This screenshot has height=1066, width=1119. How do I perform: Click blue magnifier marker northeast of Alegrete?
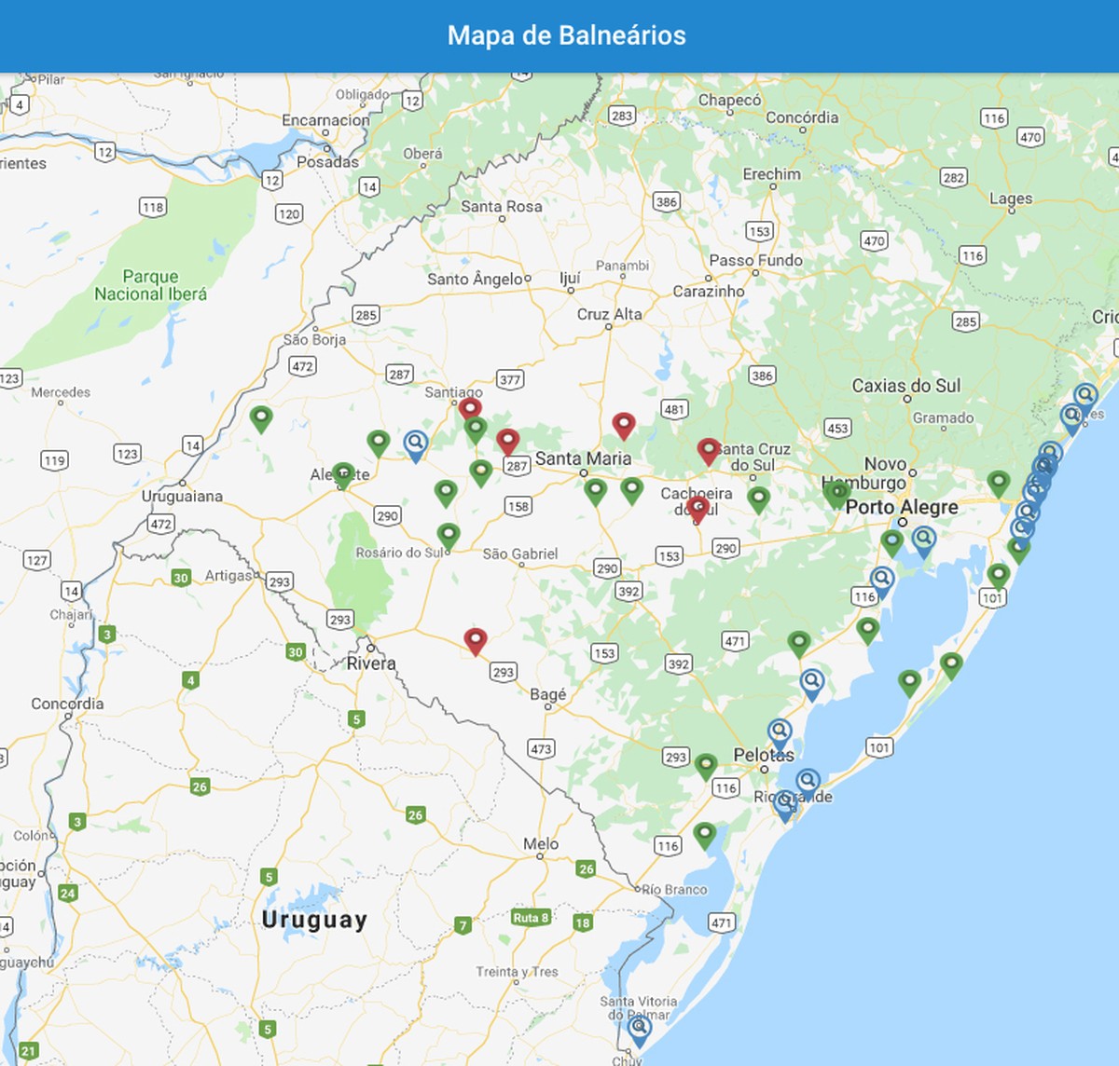[x=416, y=444]
